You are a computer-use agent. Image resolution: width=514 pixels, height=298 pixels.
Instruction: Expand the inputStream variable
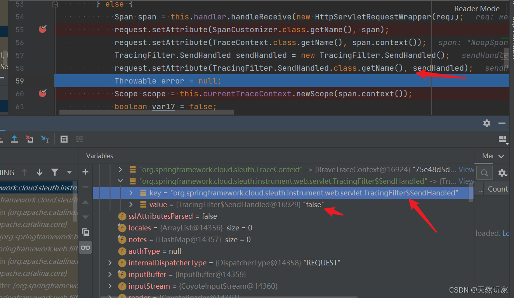point(110,286)
